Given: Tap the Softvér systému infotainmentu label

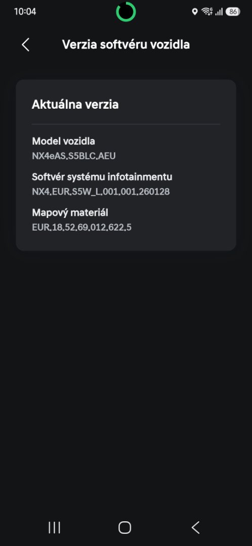Looking at the screenshot, I should coord(102,177).
